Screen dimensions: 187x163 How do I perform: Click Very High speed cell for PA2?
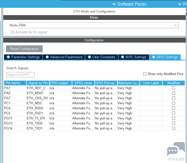(128, 93)
